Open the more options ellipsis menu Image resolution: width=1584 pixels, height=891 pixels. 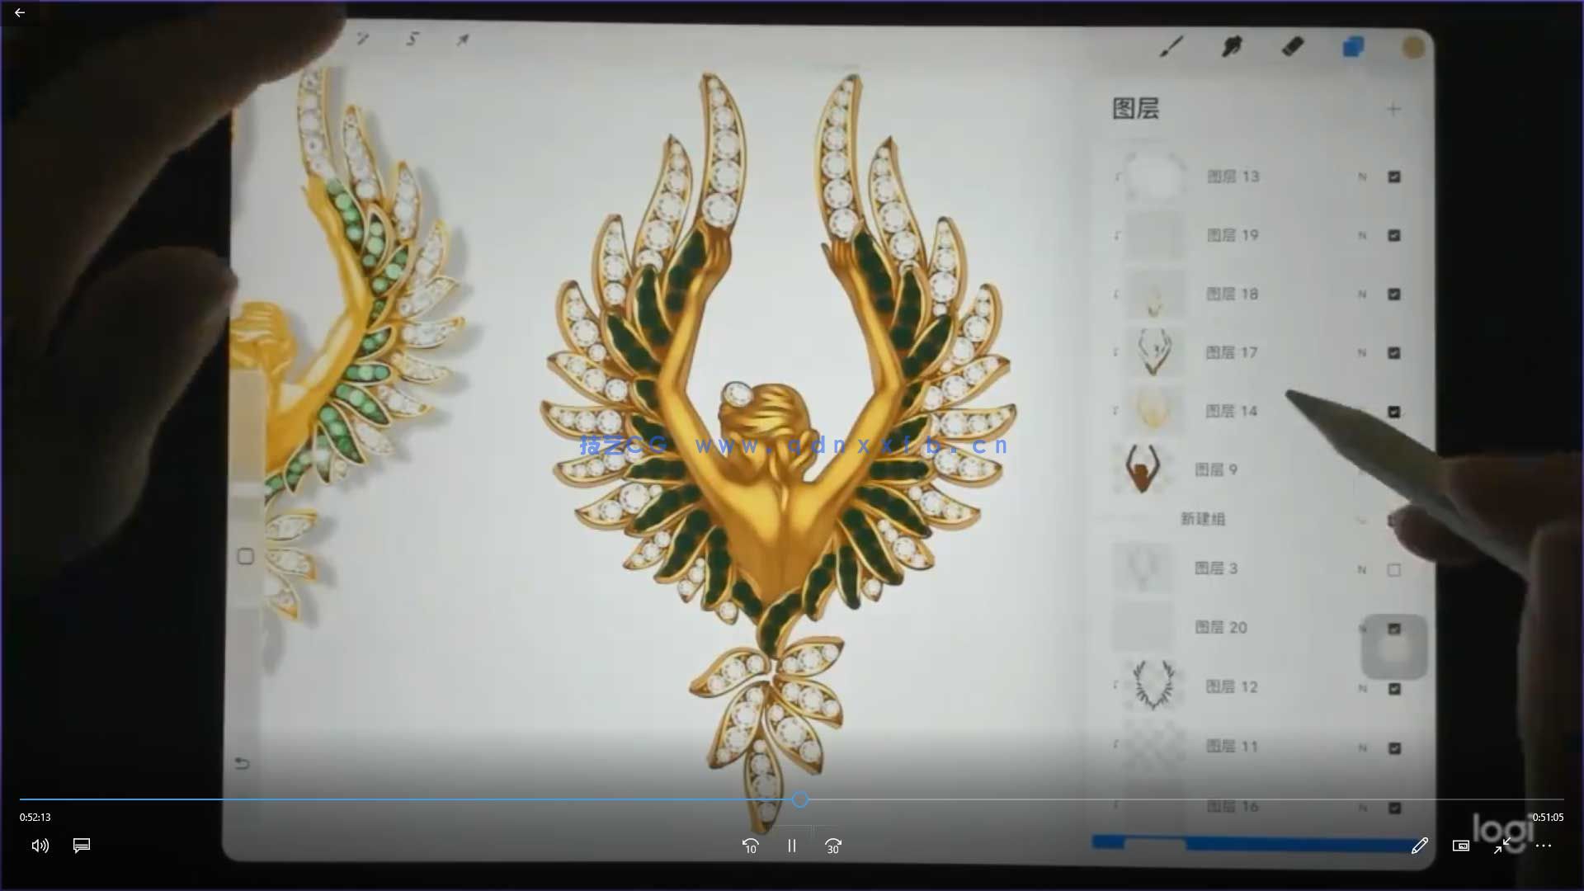pos(1544,846)
